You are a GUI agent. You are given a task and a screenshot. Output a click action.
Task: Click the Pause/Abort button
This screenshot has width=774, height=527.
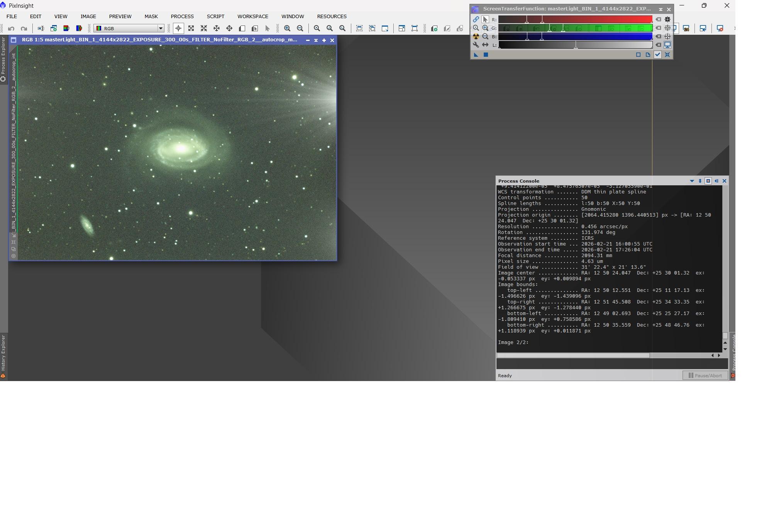pos(705,375)
